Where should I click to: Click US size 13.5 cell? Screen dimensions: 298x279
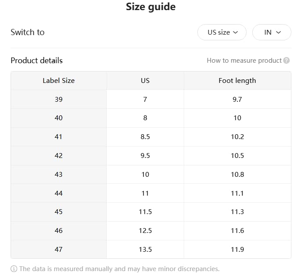click(145, 250)
